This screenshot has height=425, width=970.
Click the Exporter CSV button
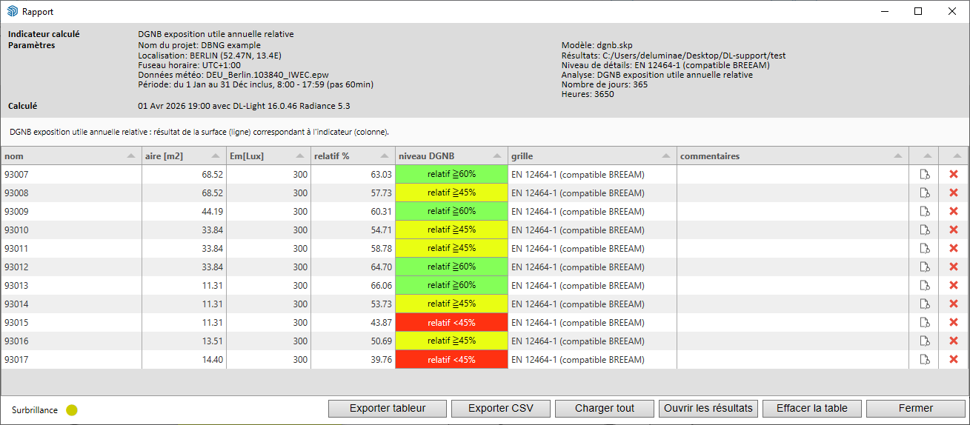coord(500,408)
